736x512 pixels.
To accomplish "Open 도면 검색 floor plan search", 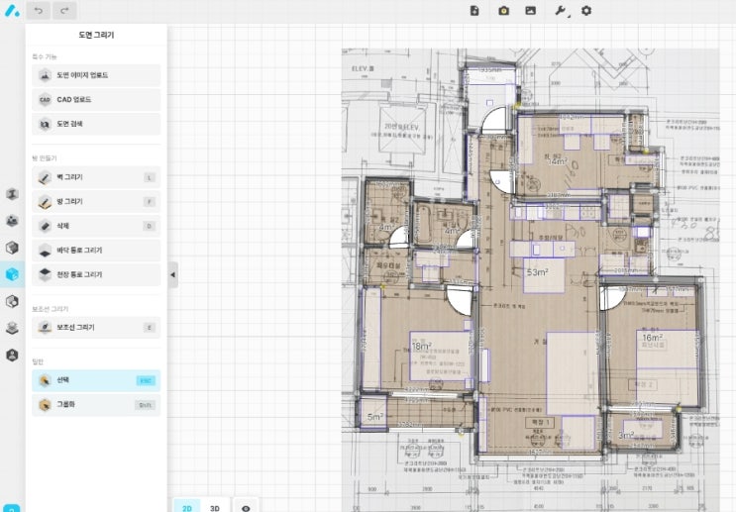I will tap(96, 124).
